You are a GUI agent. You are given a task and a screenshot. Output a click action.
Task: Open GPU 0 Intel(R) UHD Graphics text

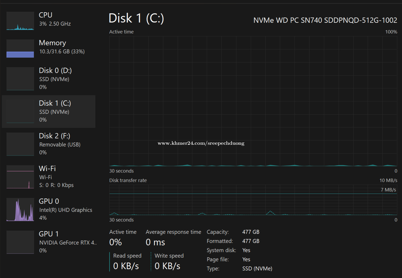[x=66, y=210]
